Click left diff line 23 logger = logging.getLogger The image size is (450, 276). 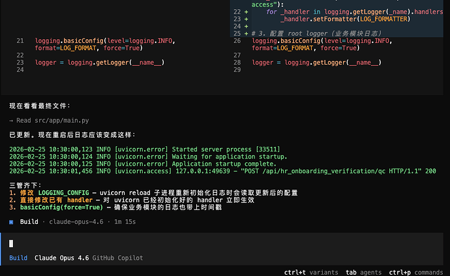coord(100,63)
